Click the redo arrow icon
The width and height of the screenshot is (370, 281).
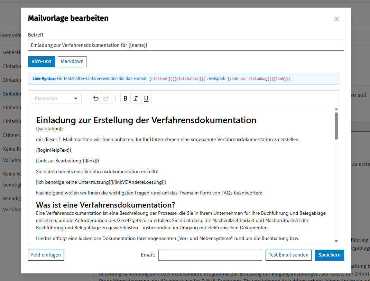[106, 98]
